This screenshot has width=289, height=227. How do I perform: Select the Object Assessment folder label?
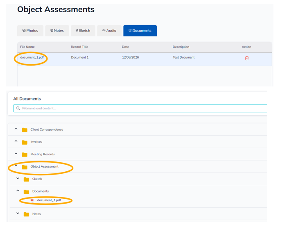click(x=45, y=166)
